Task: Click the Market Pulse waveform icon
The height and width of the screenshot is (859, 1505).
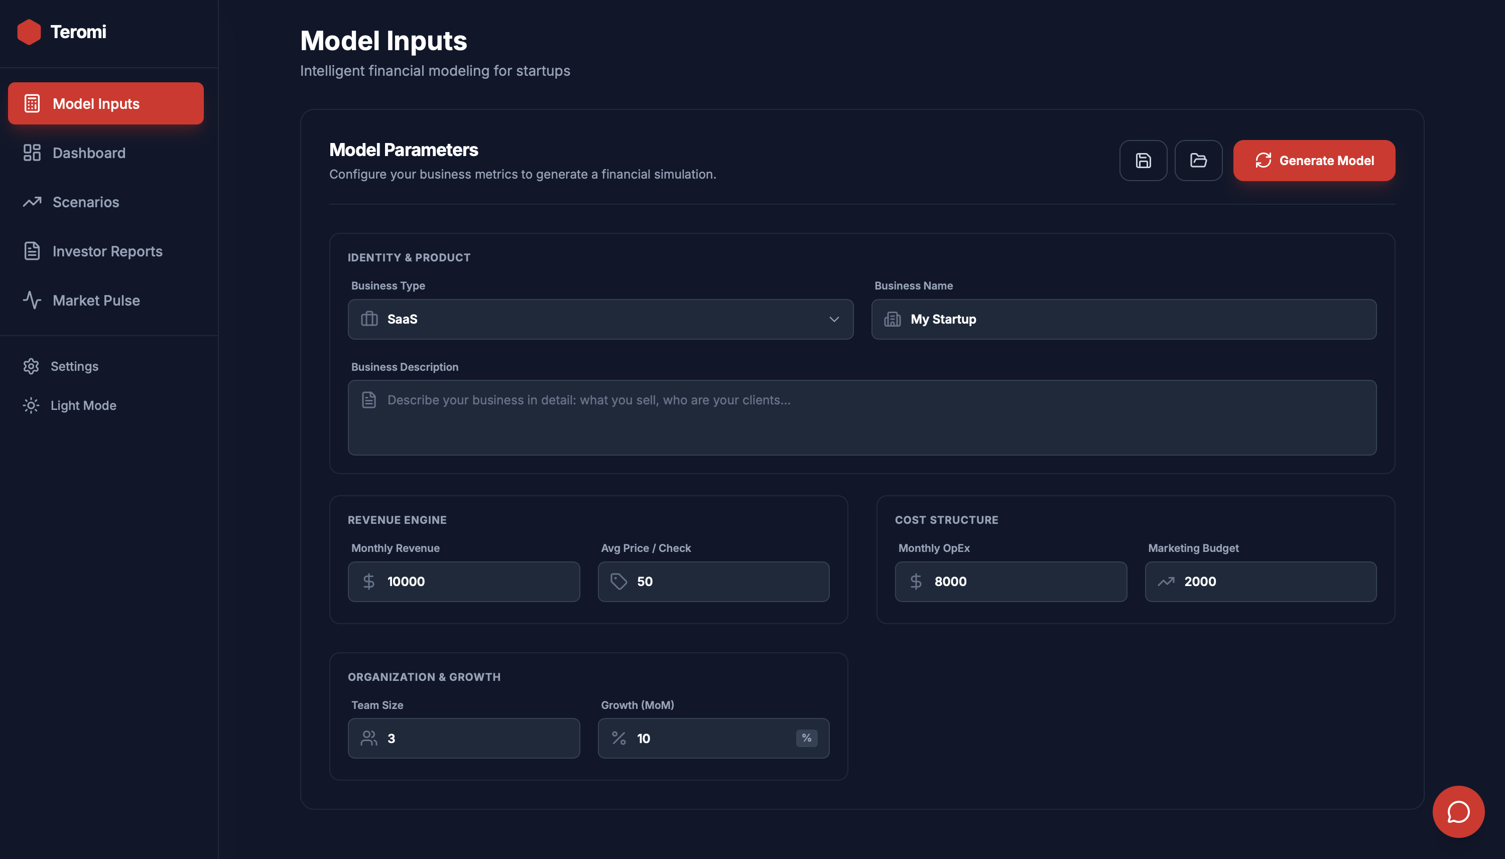Action: click(x=31, y=300)
